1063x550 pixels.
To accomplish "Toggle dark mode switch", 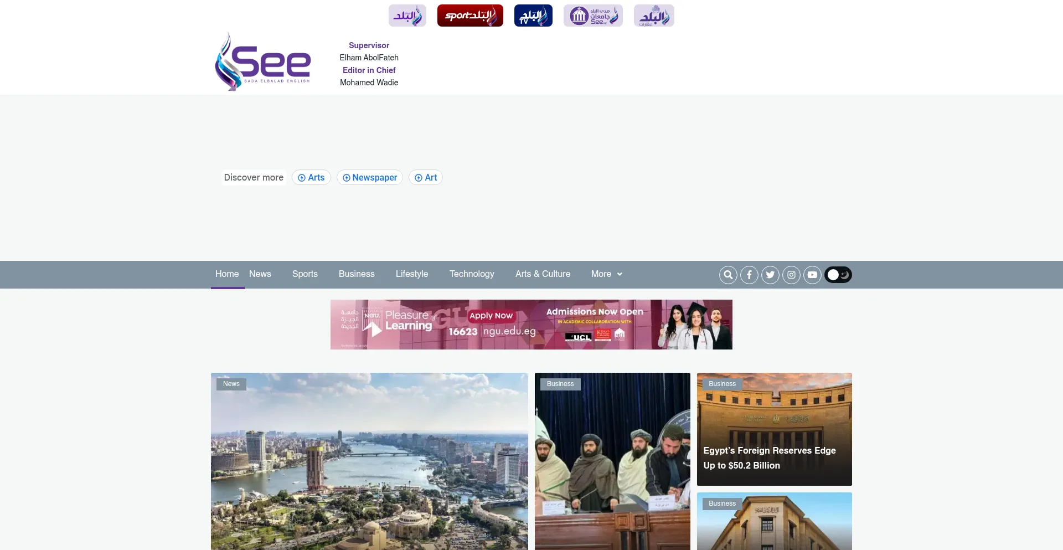I will pyautogui.click(x=838, y=275).
